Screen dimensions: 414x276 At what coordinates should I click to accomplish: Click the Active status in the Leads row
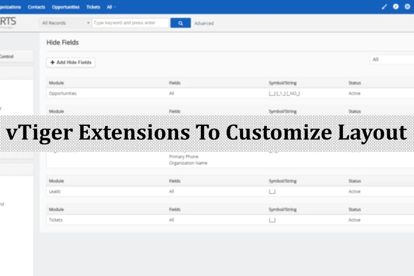(354, 192)
